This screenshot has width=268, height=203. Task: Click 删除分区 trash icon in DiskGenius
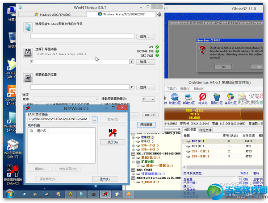coord(217,99)
